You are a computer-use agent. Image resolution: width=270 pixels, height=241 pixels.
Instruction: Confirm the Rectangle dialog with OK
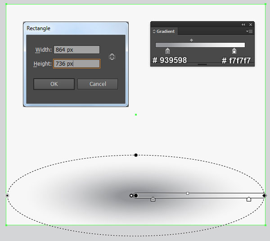(x=54, y=84)
